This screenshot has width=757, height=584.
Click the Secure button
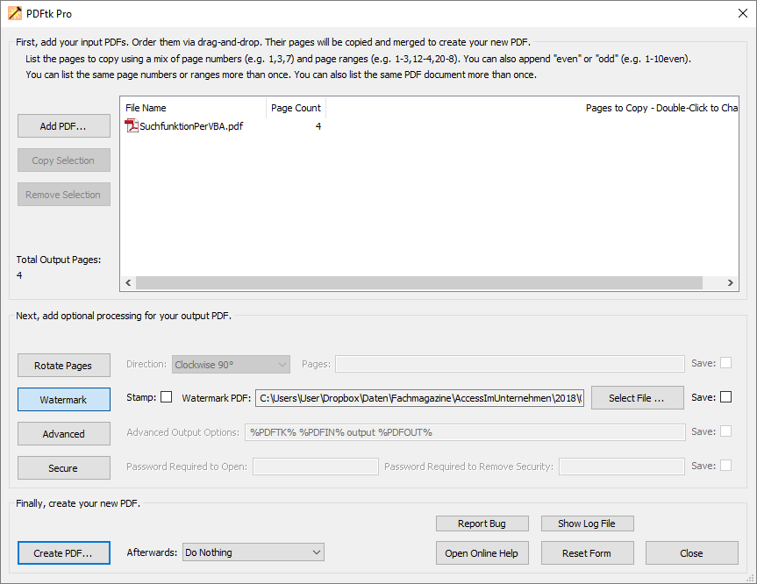click(64, 468)
